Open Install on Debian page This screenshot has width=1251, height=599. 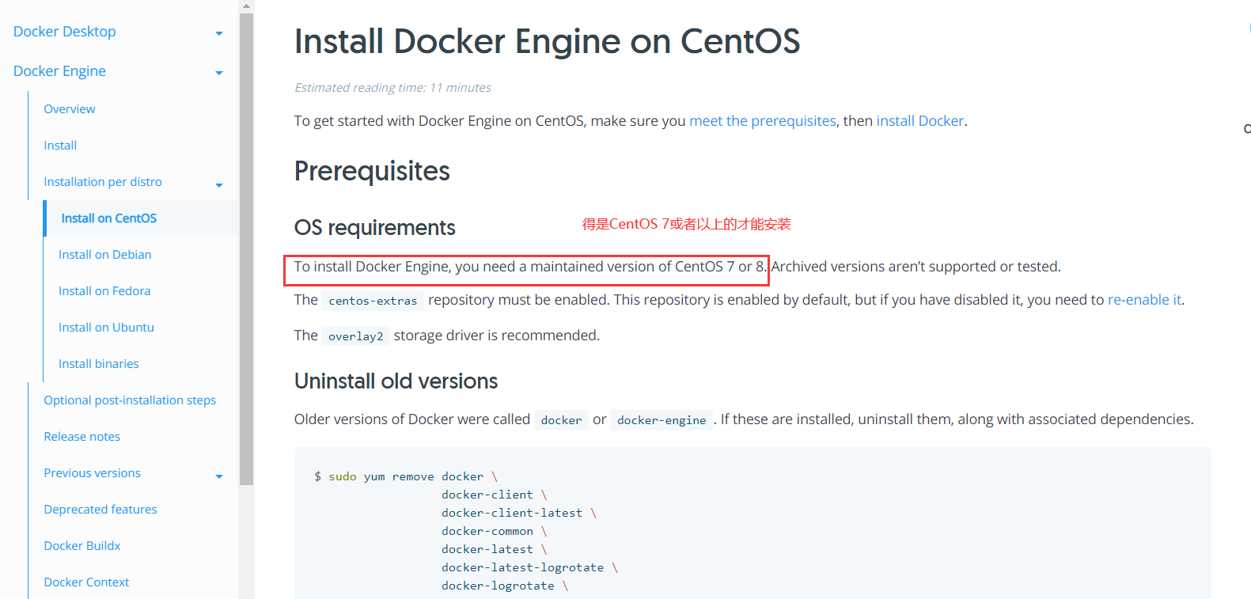105,255
